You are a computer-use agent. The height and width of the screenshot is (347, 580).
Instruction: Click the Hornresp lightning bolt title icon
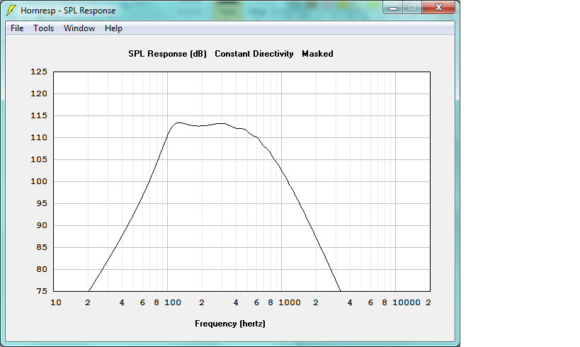click(11, 11)
